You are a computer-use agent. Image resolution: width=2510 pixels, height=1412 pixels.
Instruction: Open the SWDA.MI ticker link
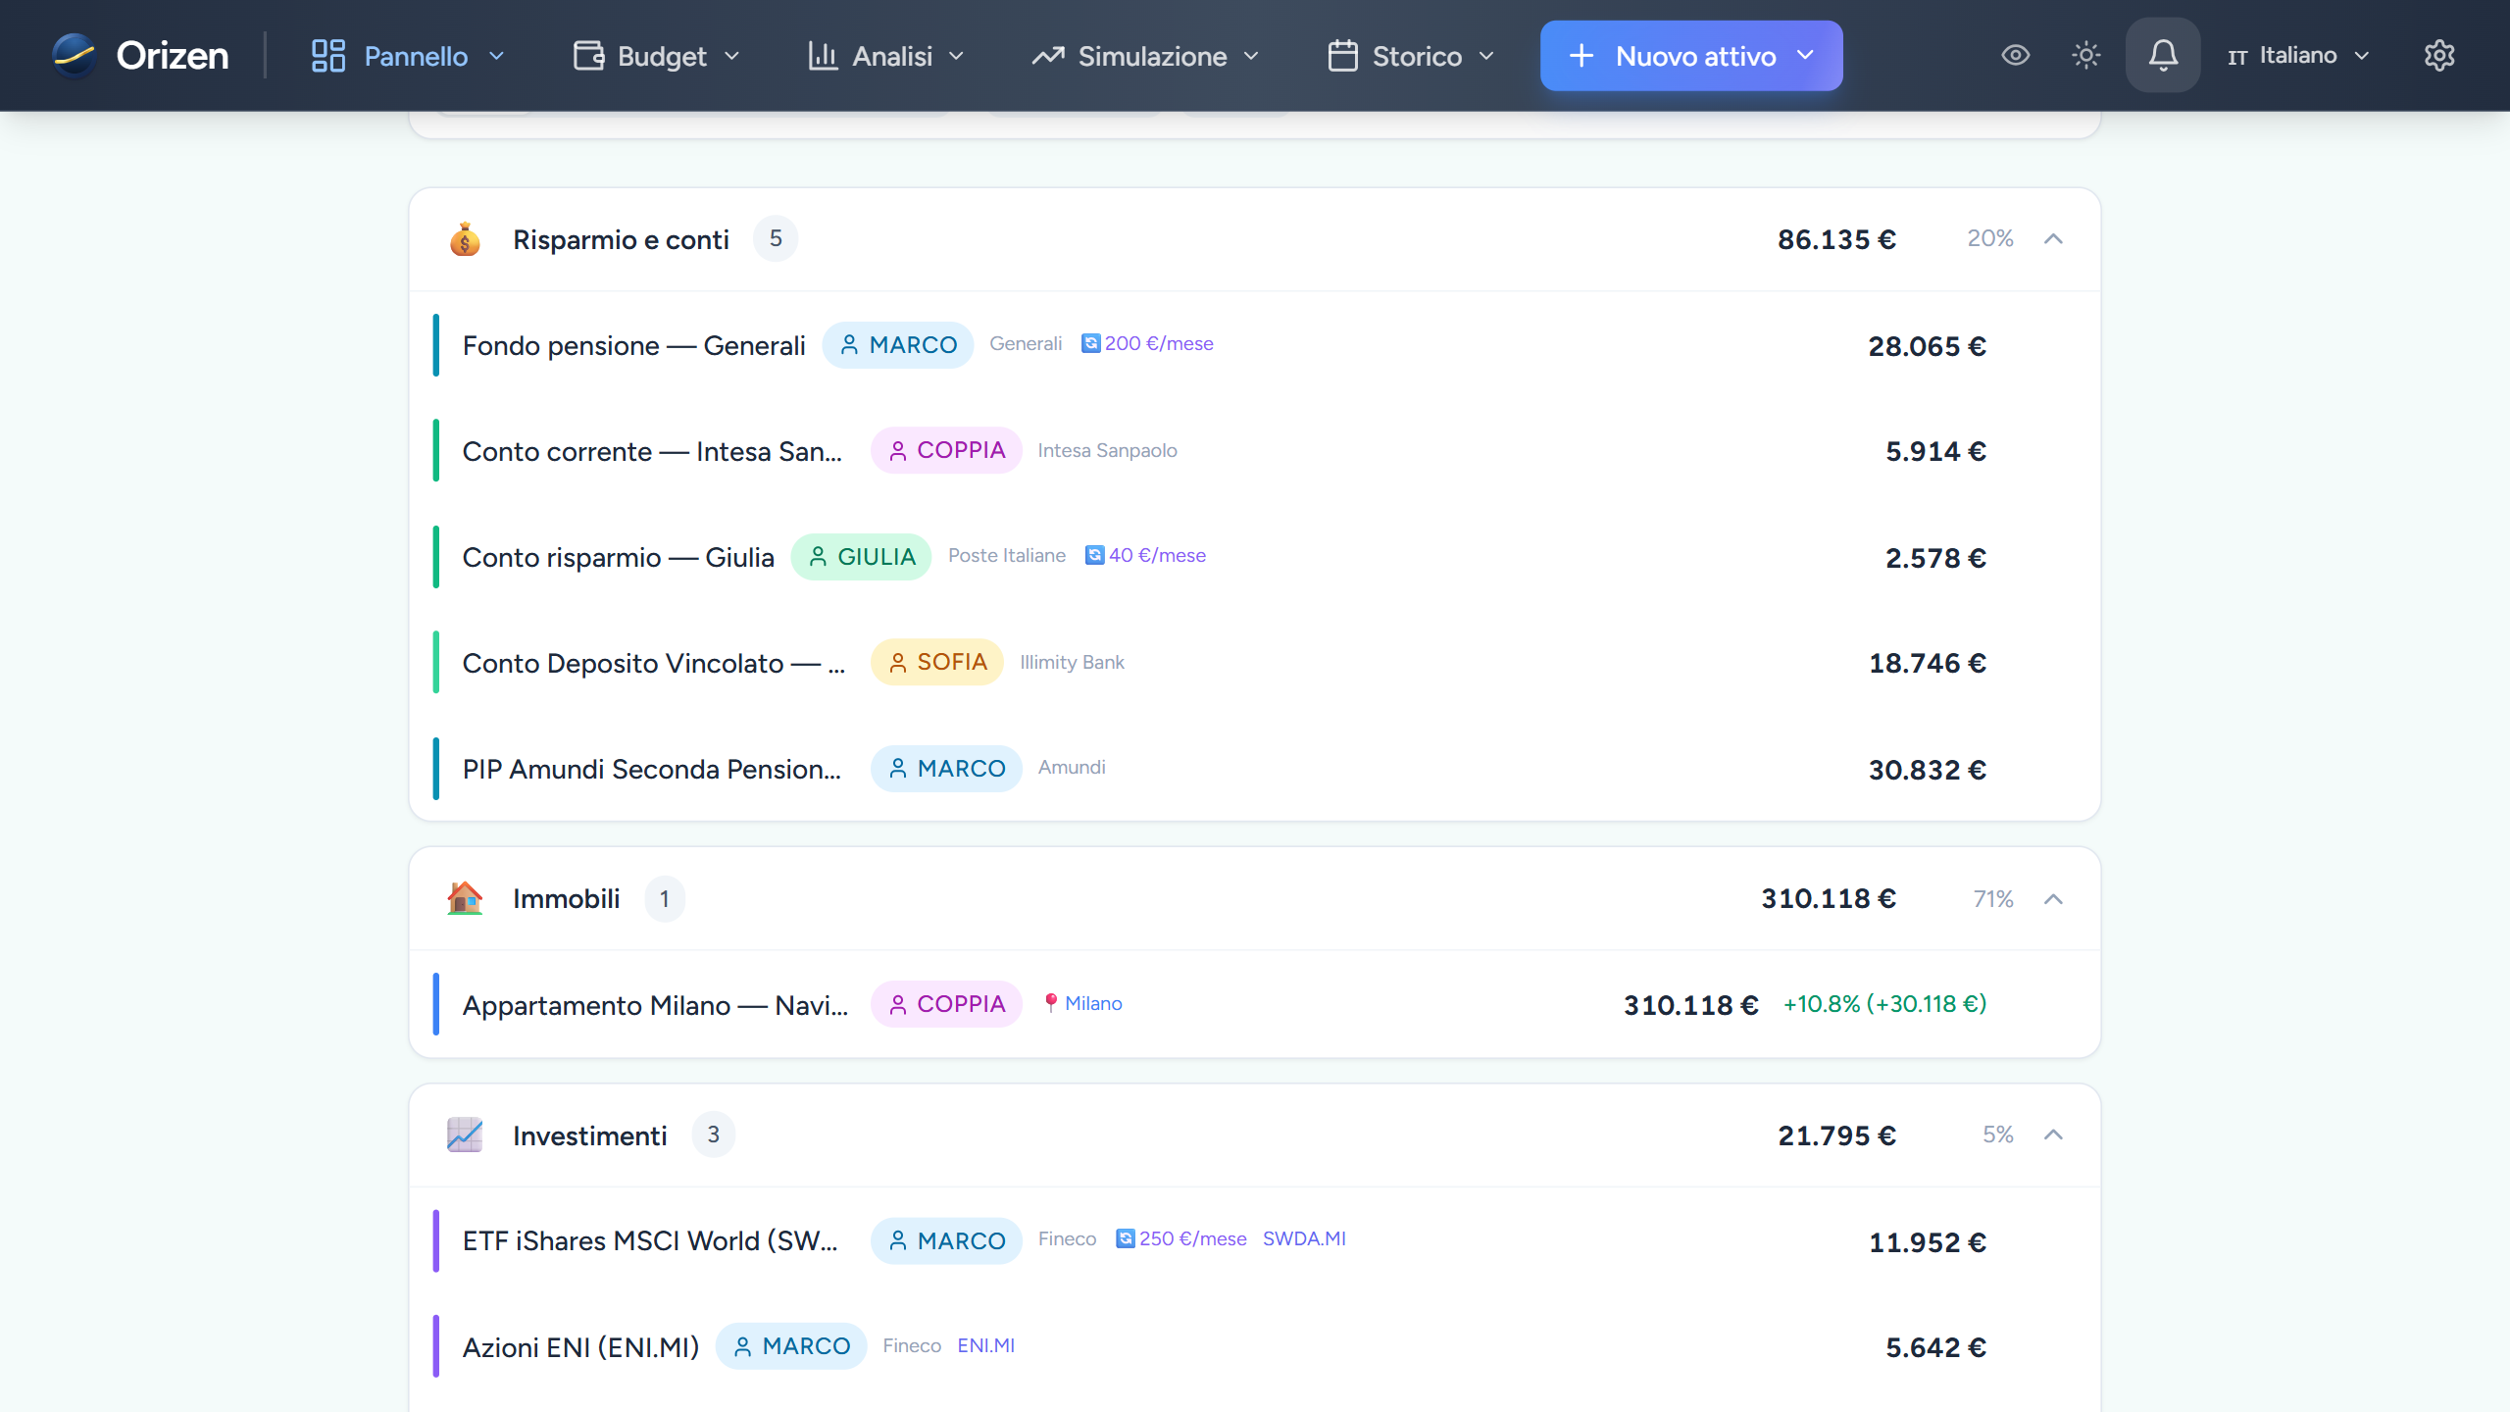click(1304, 1238)
